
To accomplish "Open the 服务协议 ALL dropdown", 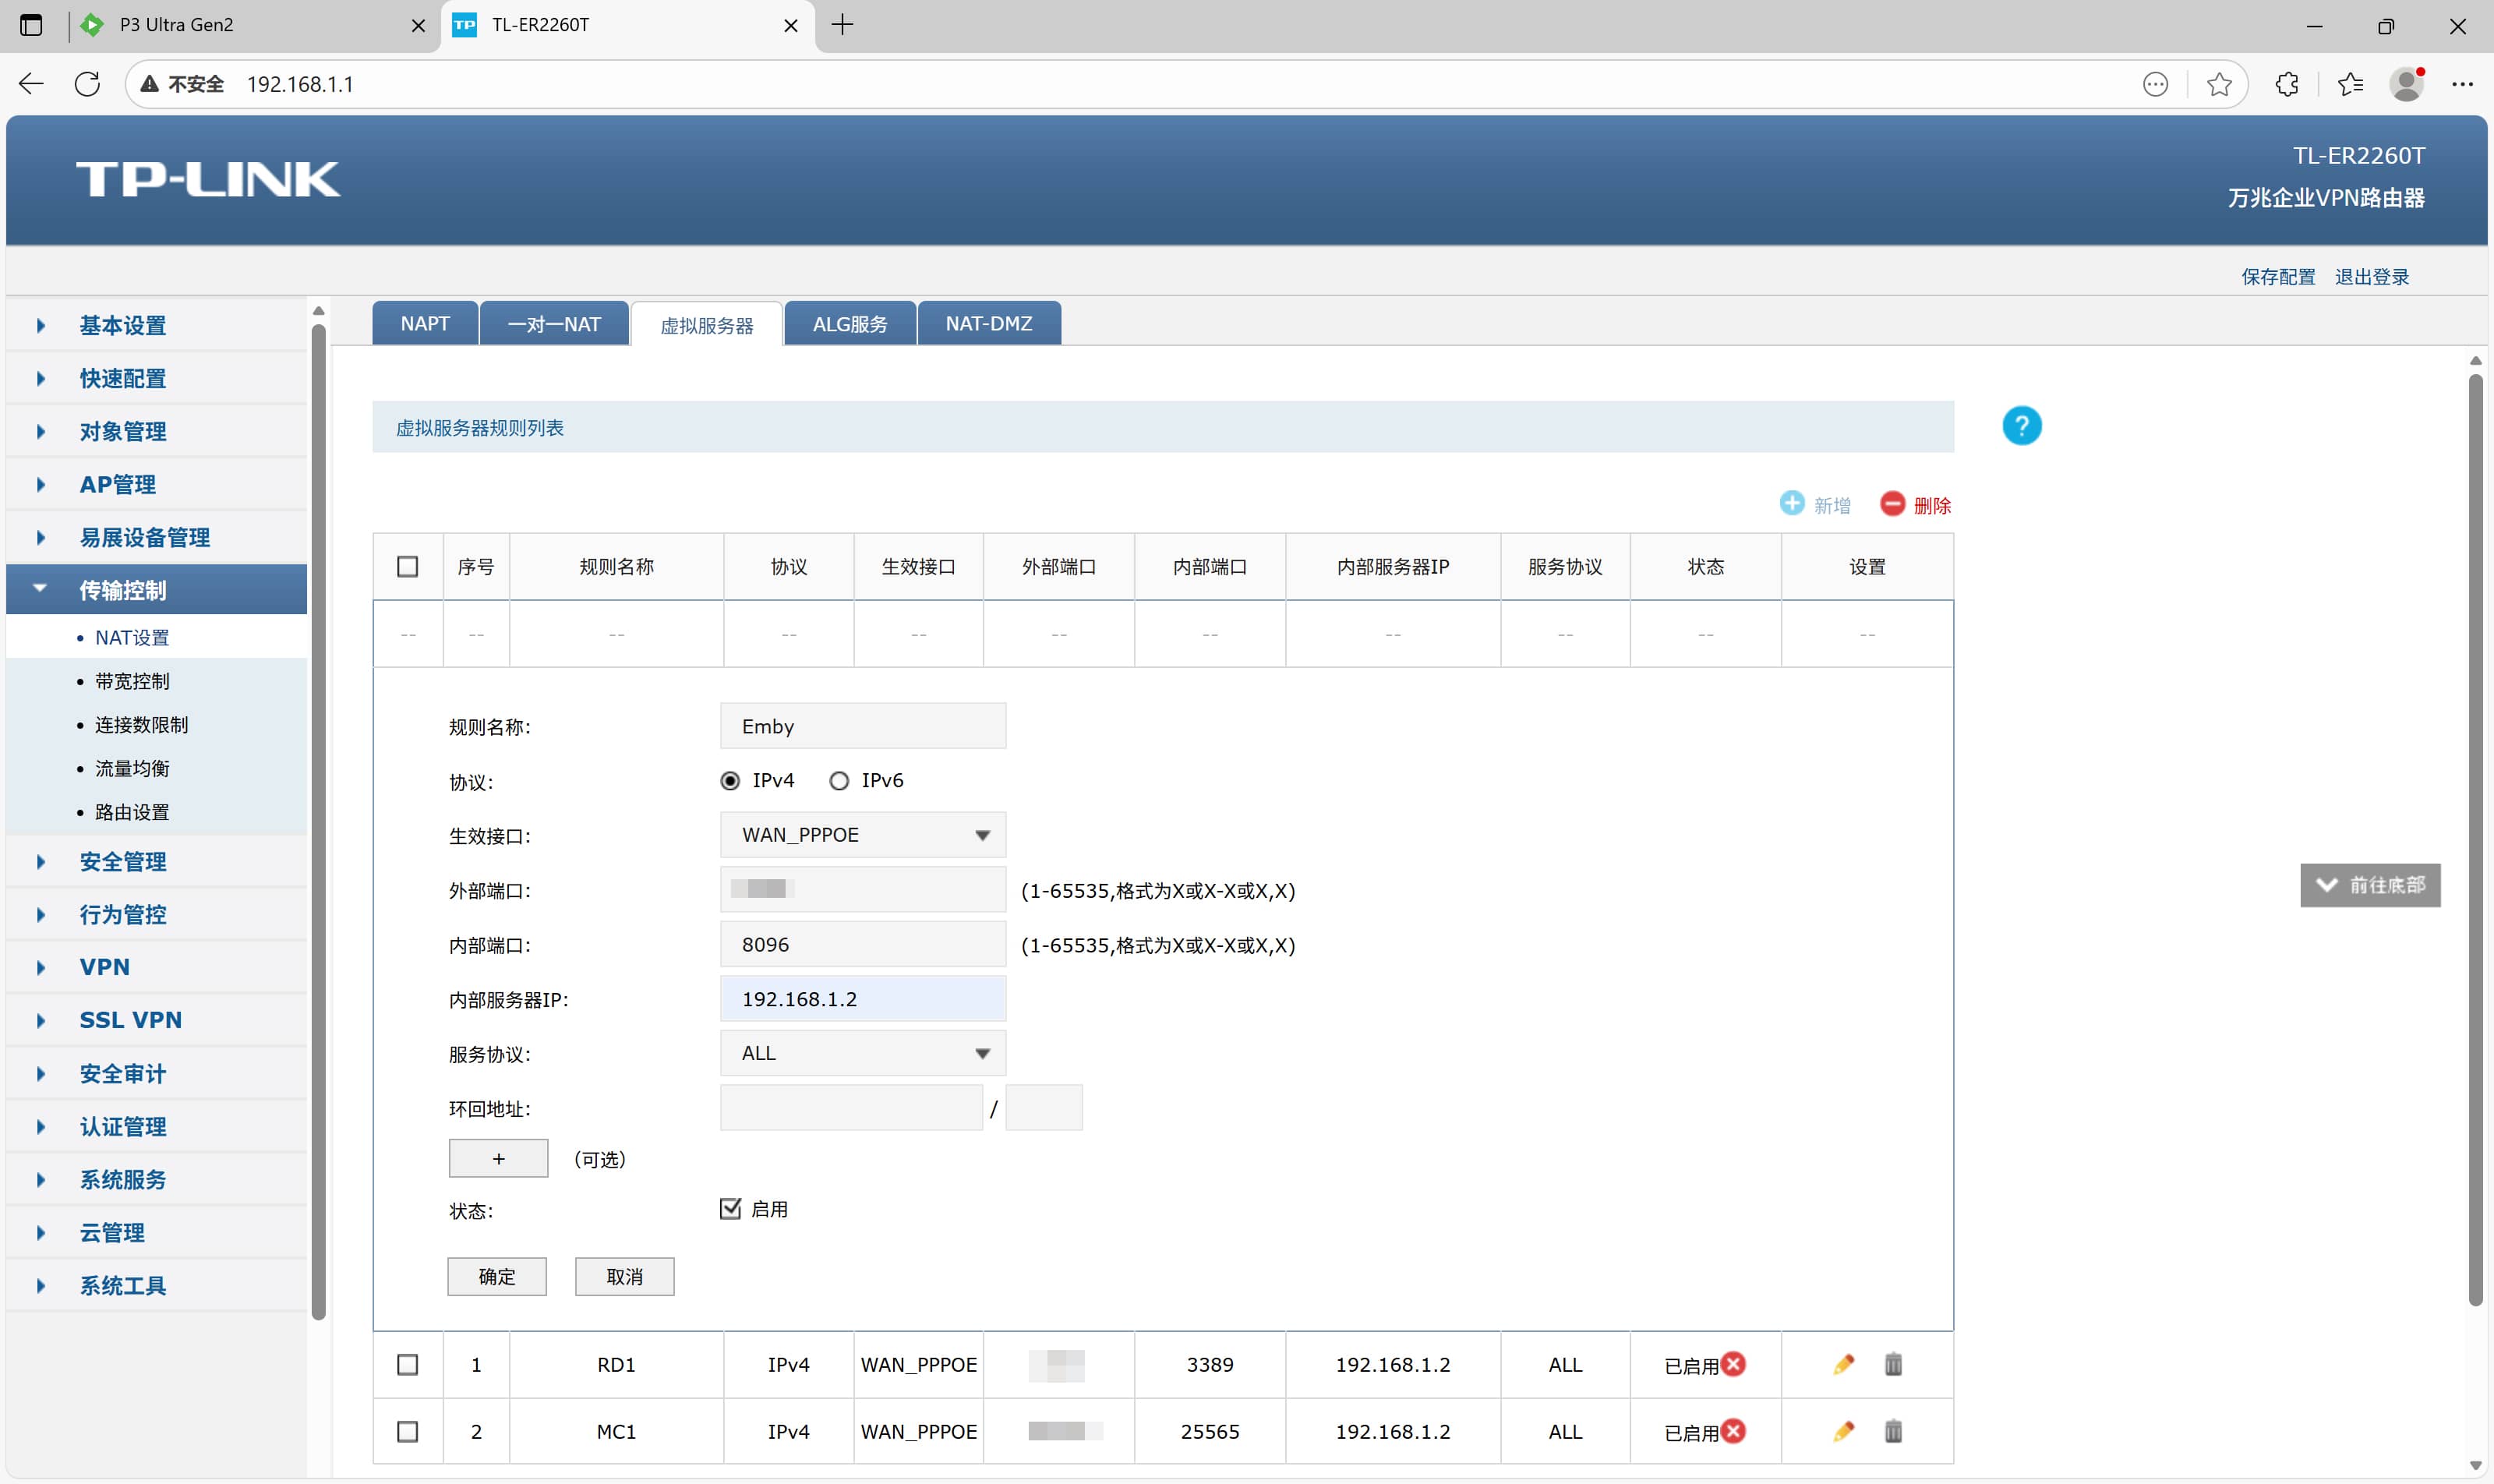I will [862, 1053].
